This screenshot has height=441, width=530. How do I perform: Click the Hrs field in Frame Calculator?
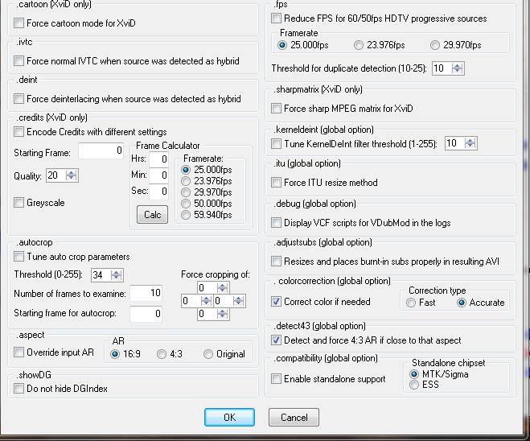[x=159, y=159]
